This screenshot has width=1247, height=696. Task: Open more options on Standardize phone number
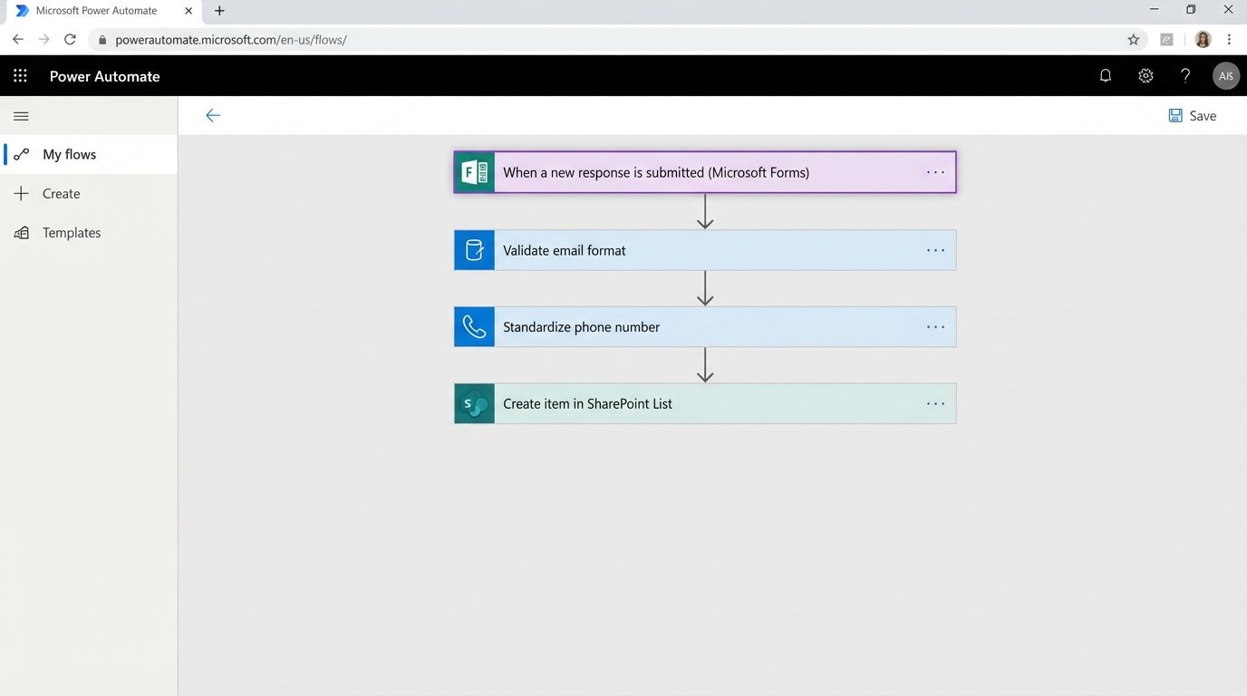(935, 327)
